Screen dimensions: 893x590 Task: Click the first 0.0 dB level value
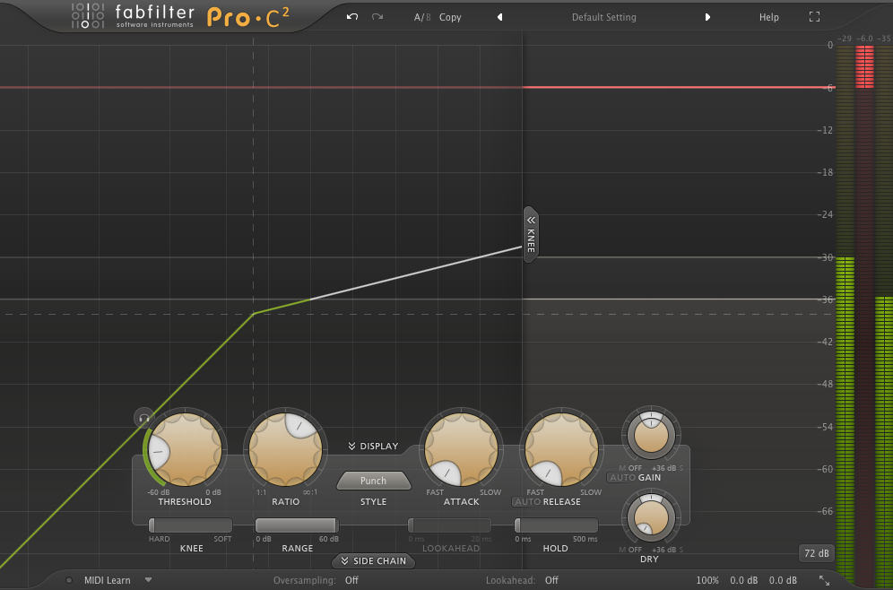pos(744,580)
